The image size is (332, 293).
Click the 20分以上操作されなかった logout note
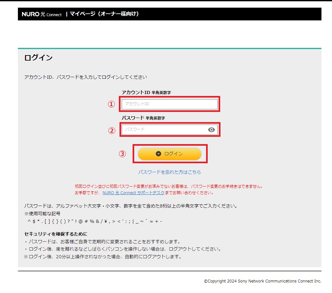coord(103,257)
